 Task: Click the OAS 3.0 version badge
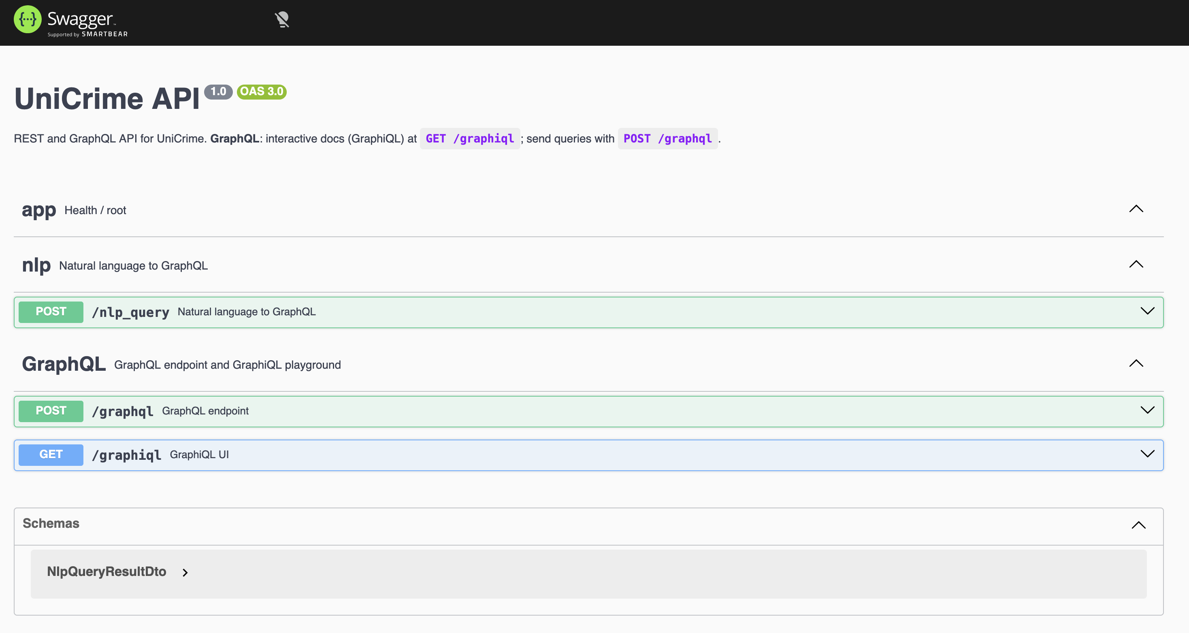(262, 92)
